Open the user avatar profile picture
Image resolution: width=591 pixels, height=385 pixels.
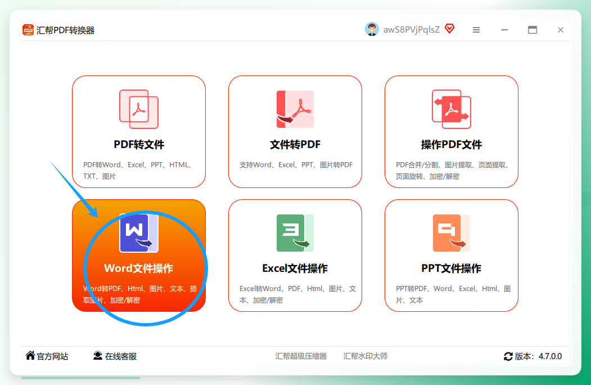coord(372,29)
